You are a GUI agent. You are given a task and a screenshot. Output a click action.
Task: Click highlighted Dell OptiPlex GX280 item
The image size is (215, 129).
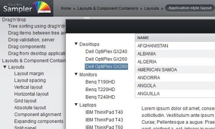coord(106,67)
